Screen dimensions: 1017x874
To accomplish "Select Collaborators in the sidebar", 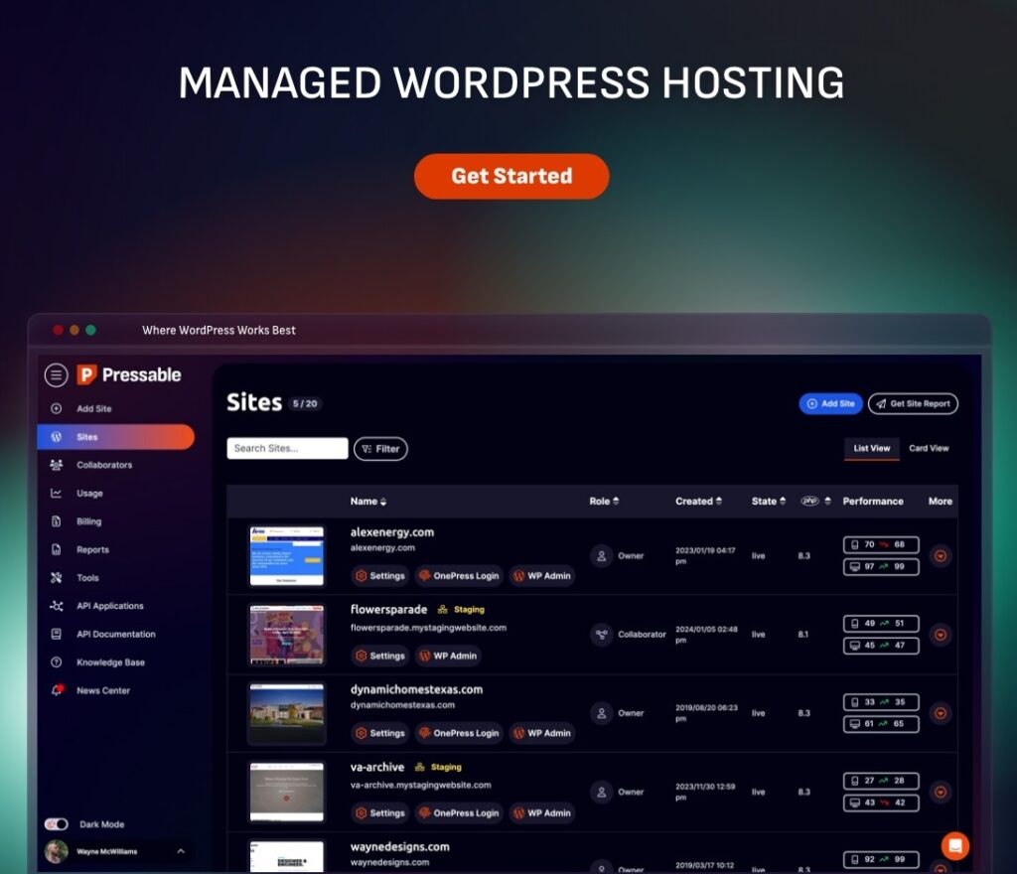I will click(102, 465).
